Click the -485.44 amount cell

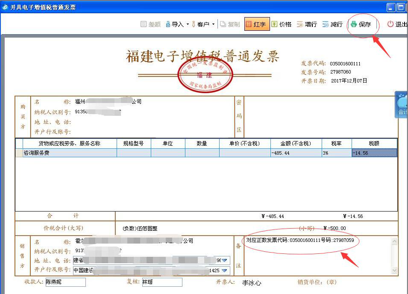point(296,153)
